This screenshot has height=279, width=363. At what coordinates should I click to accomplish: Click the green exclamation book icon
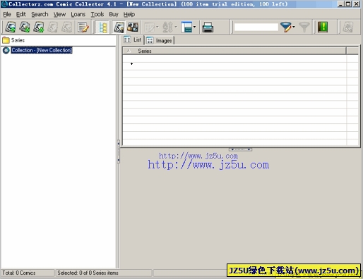click(x=323, y=27)
